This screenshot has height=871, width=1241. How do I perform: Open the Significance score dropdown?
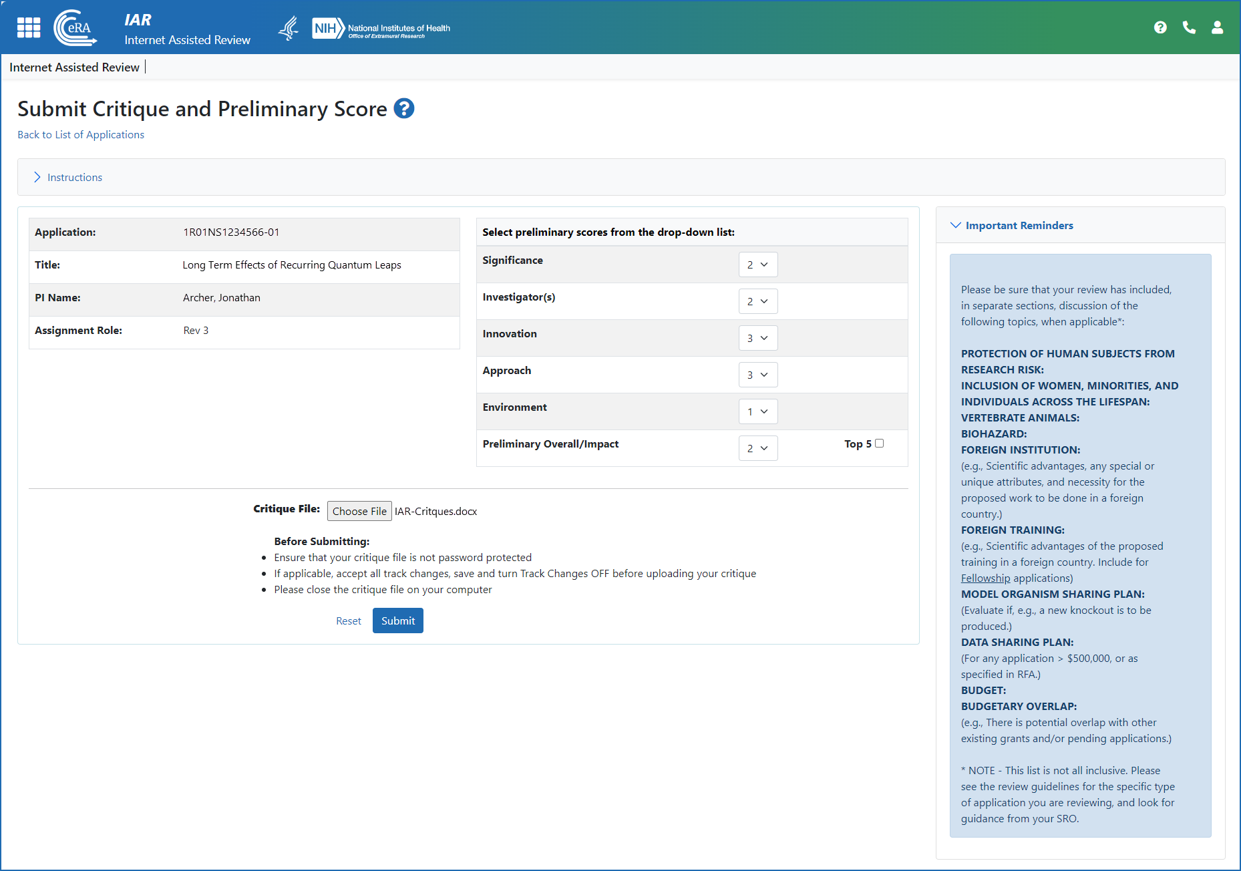[757, 265]
